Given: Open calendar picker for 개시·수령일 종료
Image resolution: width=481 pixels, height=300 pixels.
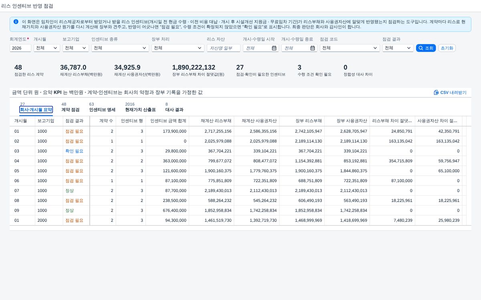Looking at the screenshot, I should (313, 48).
